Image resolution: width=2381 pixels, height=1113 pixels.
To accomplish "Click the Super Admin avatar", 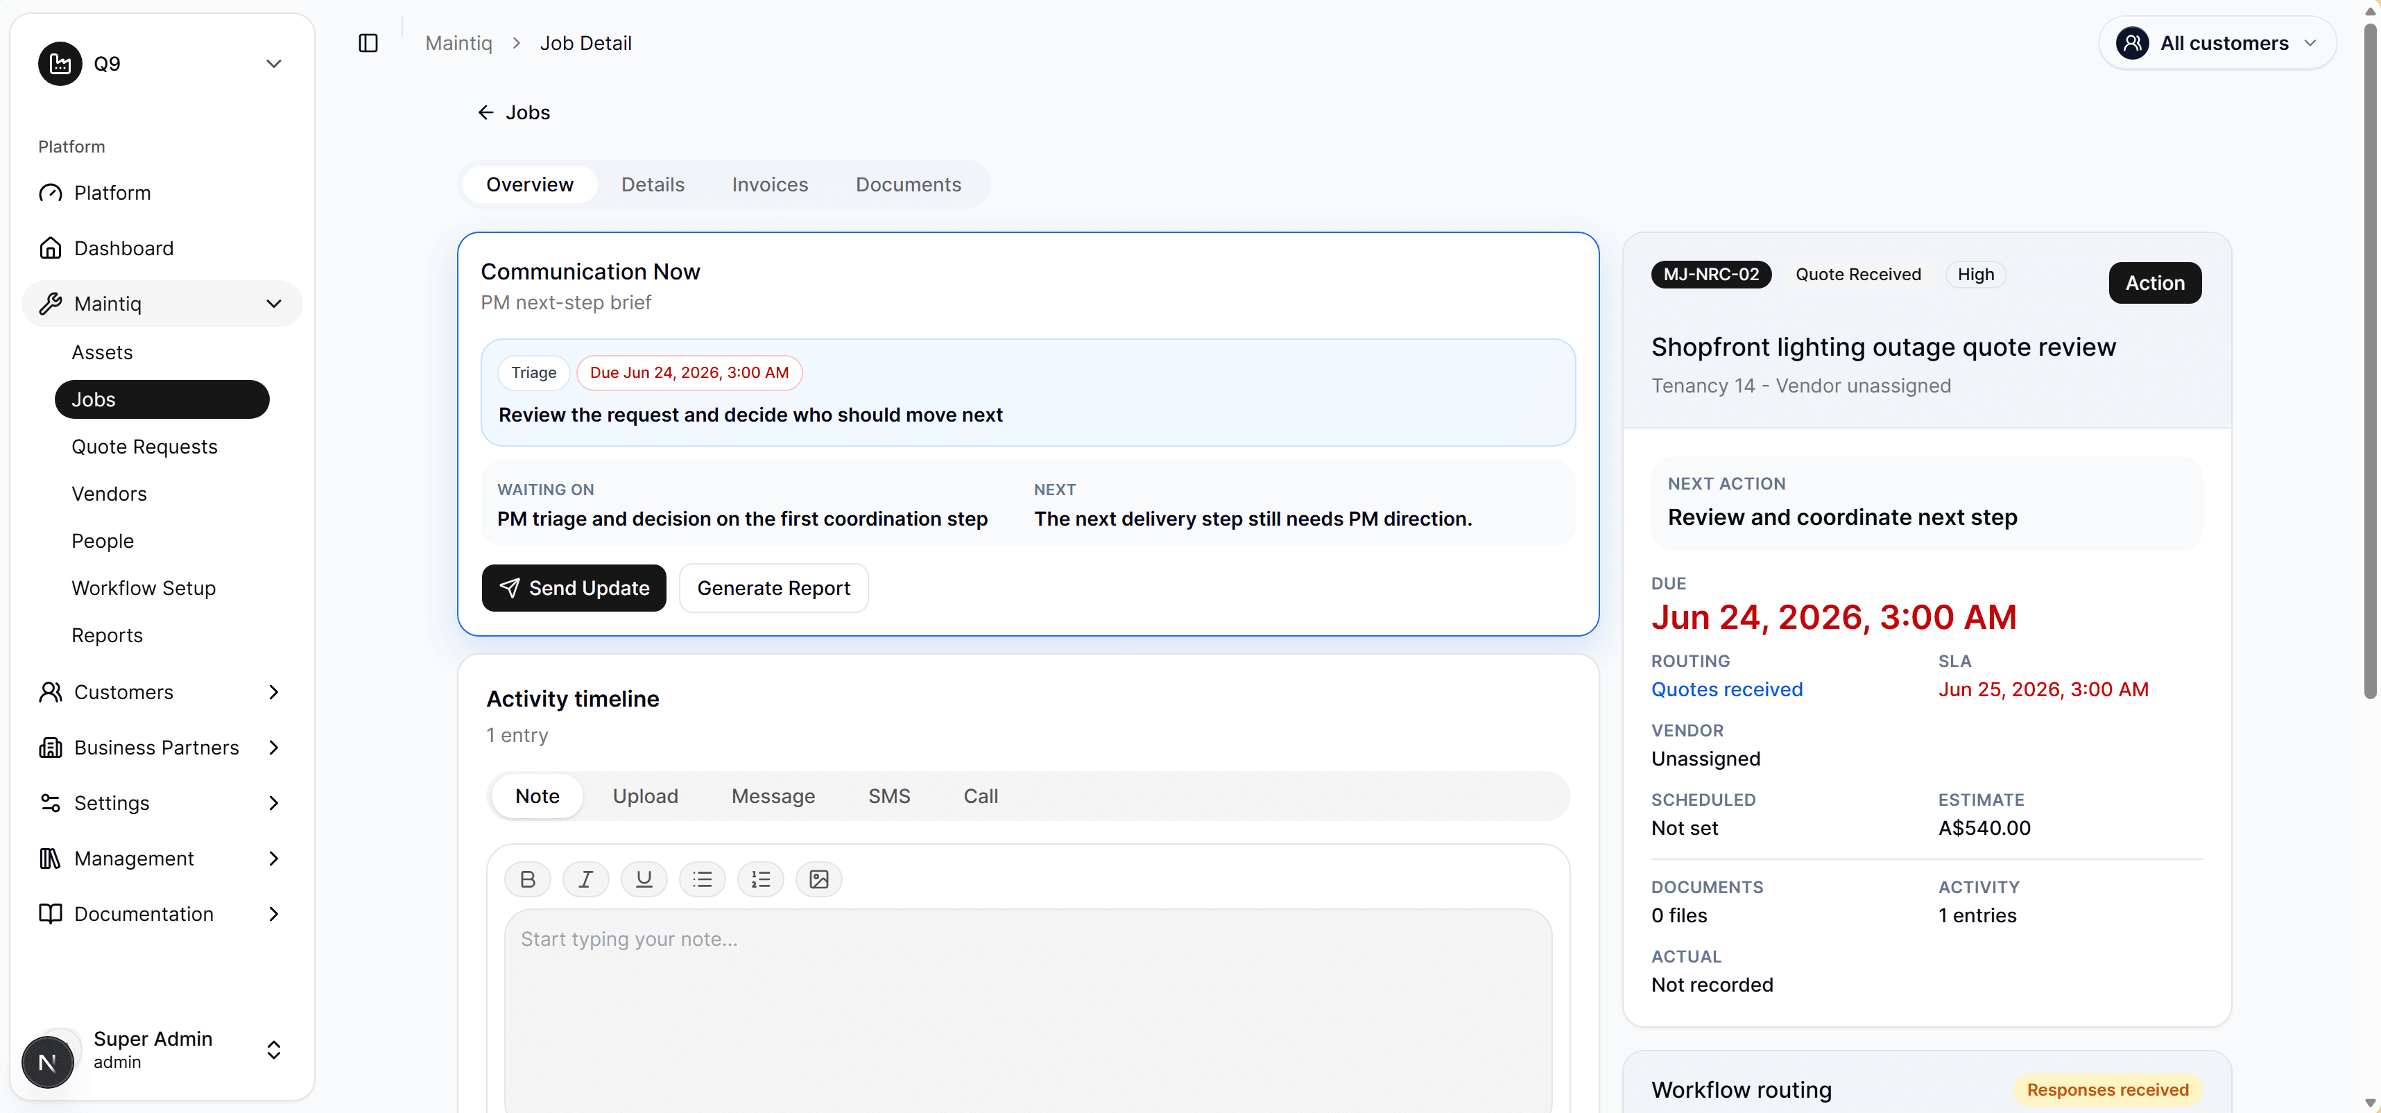I will point(48,1062).
